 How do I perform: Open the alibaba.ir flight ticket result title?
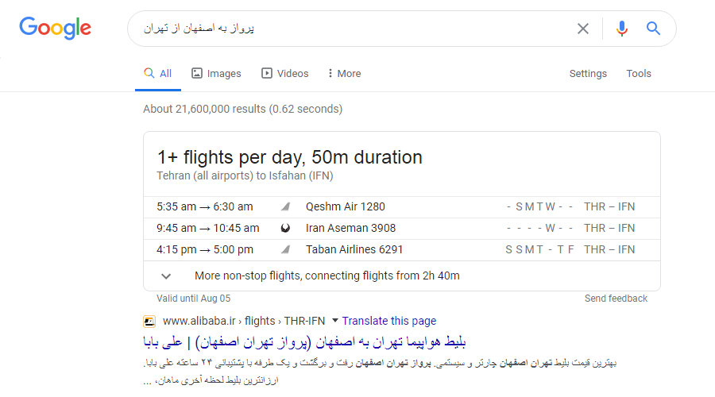(304, 342)
